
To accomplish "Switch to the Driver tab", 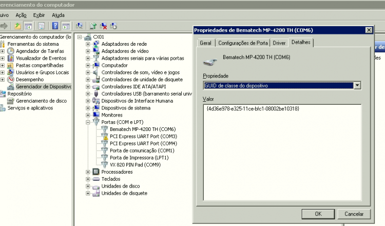I will (279, 43).
